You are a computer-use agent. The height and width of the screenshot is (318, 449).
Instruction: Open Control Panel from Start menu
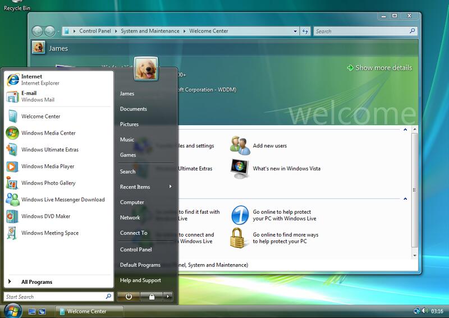point(136,250)
